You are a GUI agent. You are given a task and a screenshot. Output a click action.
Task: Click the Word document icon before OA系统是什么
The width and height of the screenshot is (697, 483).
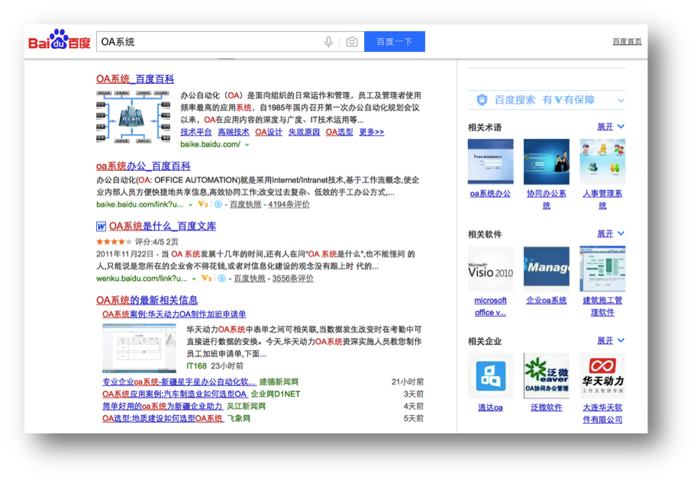pos(101,227)
